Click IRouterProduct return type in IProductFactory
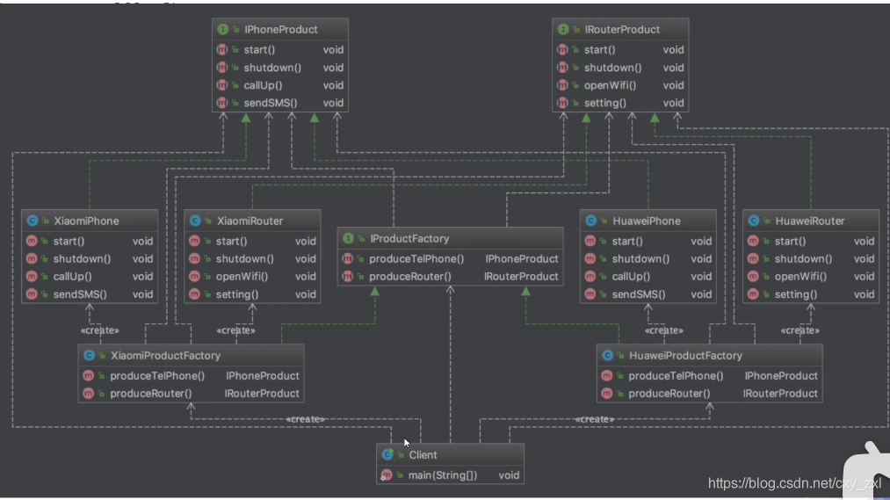This screenshot has width=890, height=500. [x=521, y=277]
